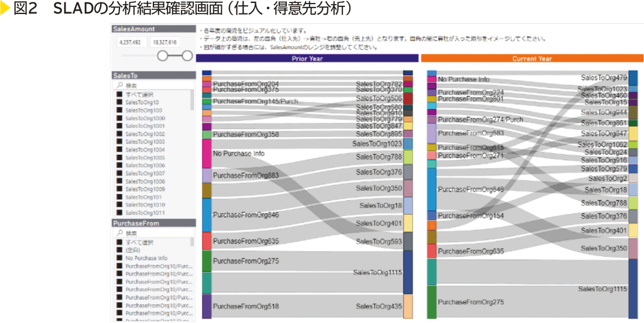Click the right handle of SalesAmount slider
Screen dimensions: 644x323
pyautogui.click(x=187, y=56)
